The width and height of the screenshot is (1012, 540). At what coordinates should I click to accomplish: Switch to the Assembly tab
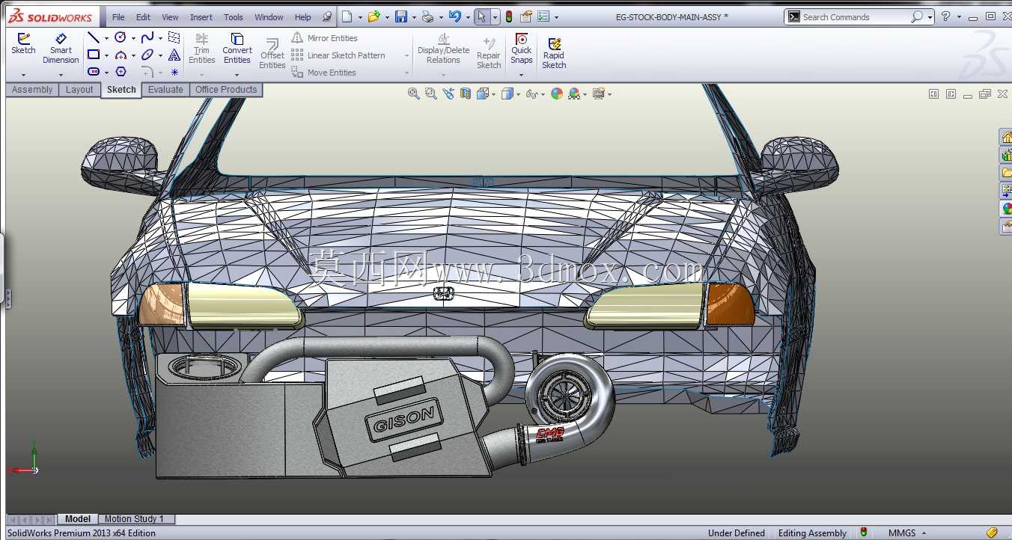(x=32, y=90)
